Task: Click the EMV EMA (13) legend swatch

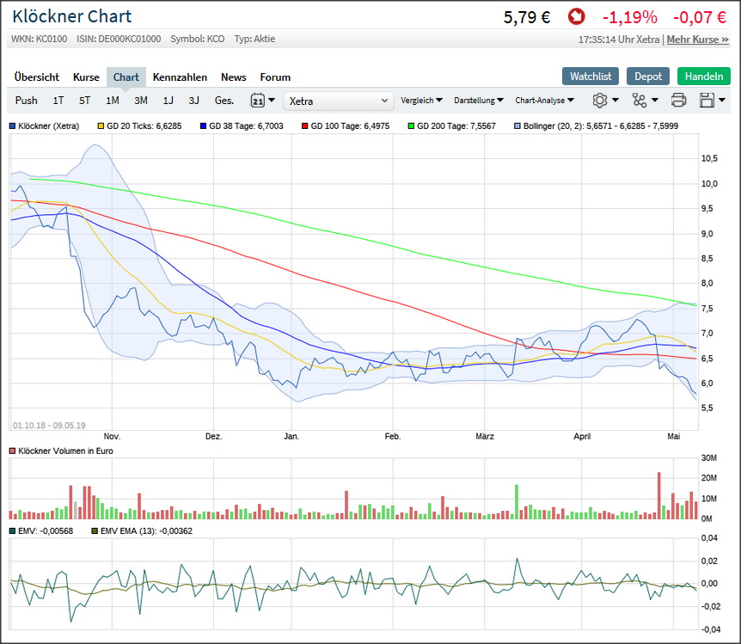Action: [x=95, y=531]
